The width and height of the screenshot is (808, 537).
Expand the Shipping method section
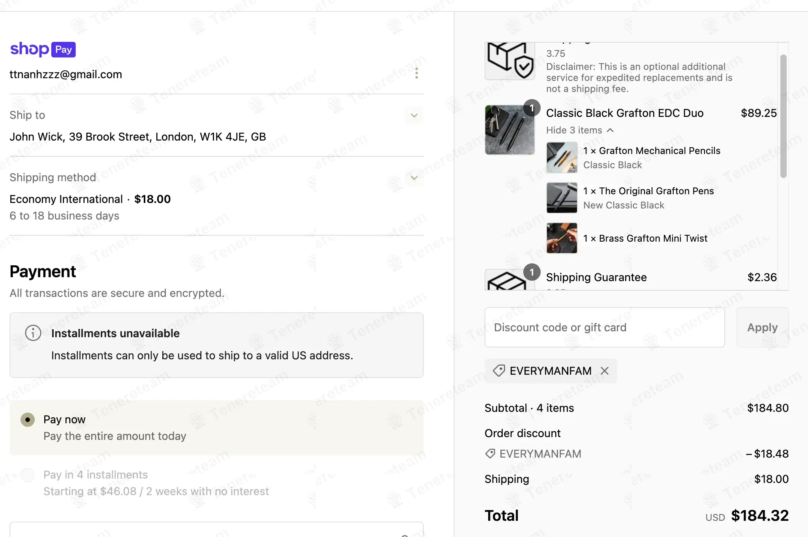pos(414,178)
